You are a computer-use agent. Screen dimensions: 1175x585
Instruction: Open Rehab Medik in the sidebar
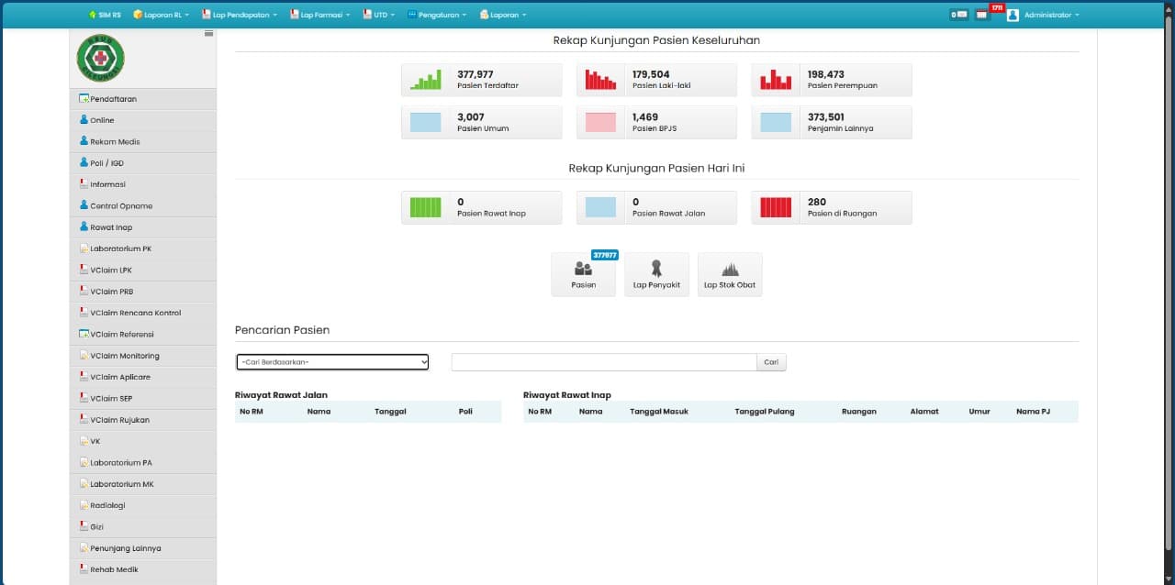pyautogui.click(x=143, y=569)
